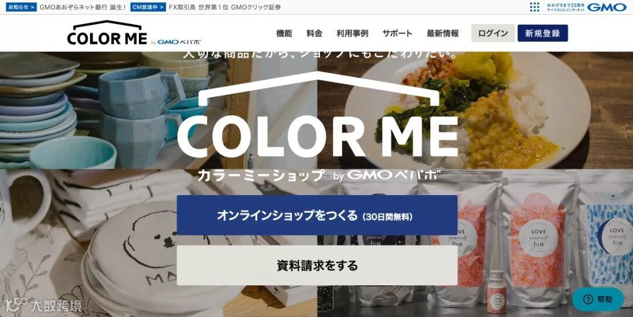Click the 新規登録 sign-up button
Image resolution: width=633 pixels, height=317 pixels.
coord(543,33)
